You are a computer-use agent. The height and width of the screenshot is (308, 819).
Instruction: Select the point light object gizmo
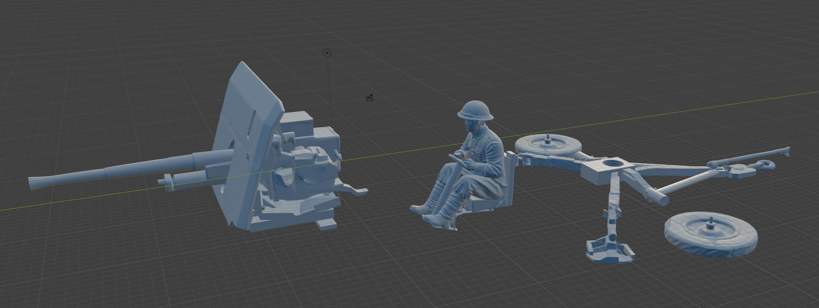[327, 53]
